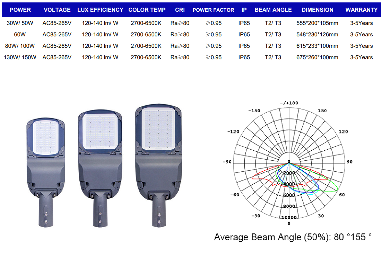Click the VOLTAGE column header
The image size is (382, 275).
point(57,10)
